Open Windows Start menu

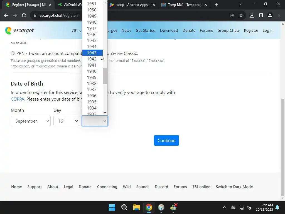[x=112, y=207]
